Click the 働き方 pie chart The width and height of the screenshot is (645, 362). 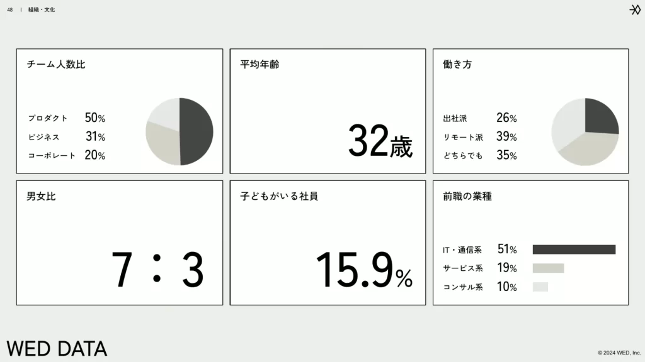coord(585,131)
